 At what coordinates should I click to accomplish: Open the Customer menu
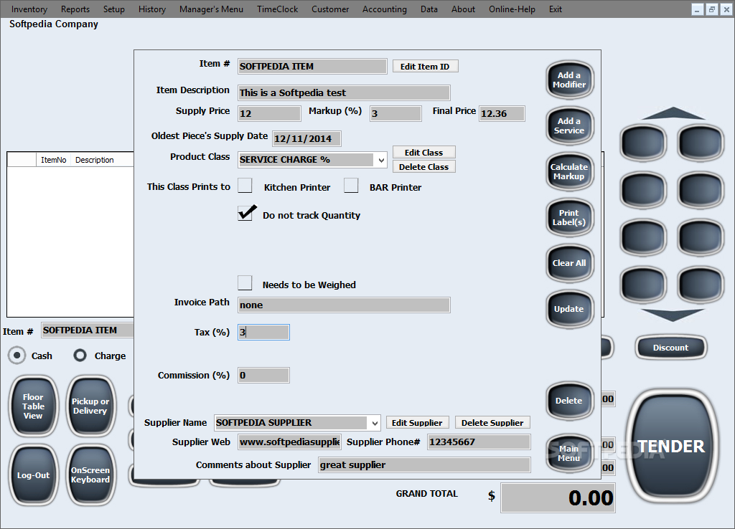(x=330, y=9)
